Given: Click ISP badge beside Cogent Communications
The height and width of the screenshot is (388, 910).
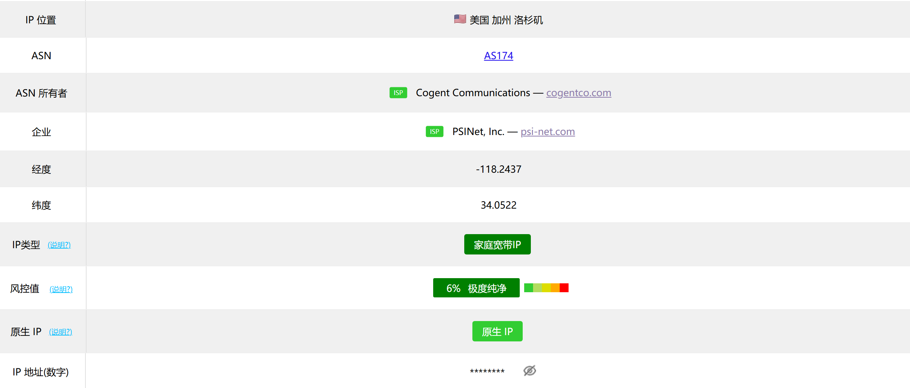Looking at the screenshot, I should pyautogui.click(x=398, y=92).
